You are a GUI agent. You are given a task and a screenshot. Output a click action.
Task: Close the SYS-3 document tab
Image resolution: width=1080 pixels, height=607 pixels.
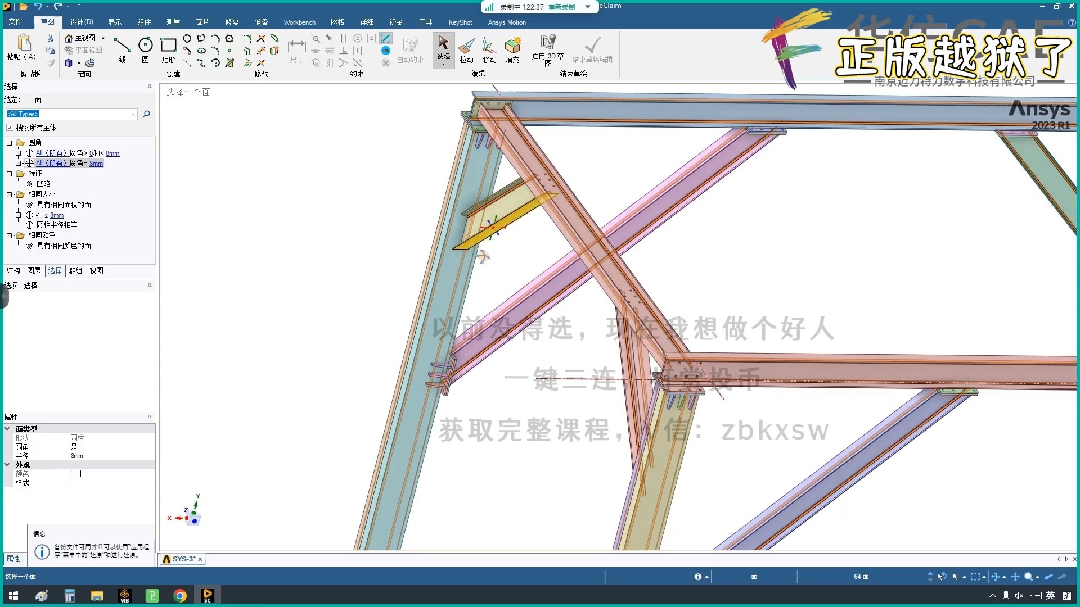click(200, 559)
